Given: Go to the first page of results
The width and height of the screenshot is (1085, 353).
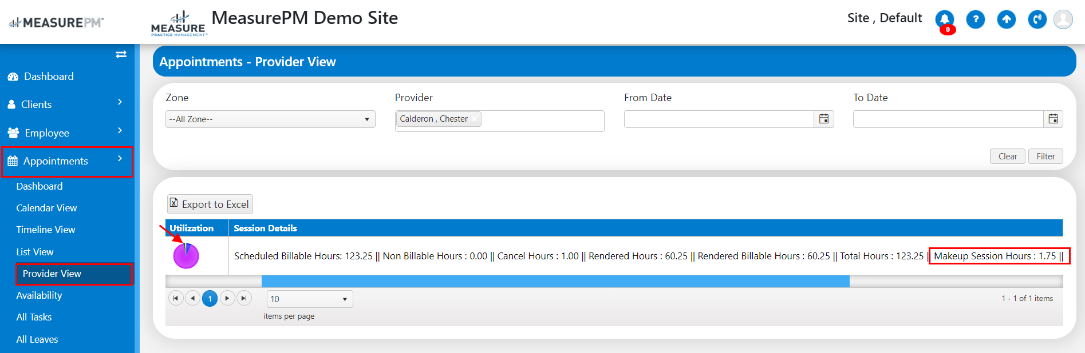Looking at the screenshot, I should pos(176,298).
